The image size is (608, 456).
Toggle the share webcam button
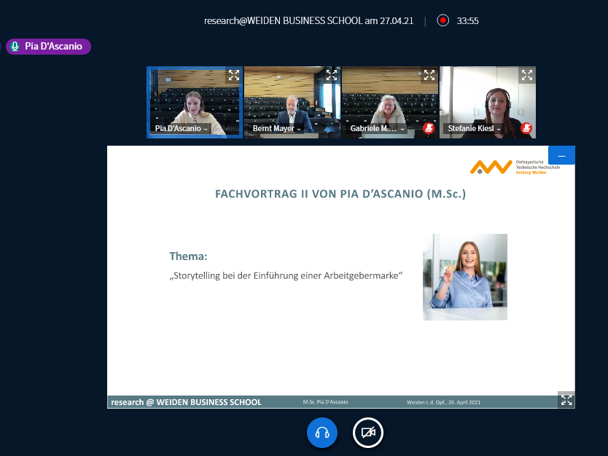click(x=368, y=433)
